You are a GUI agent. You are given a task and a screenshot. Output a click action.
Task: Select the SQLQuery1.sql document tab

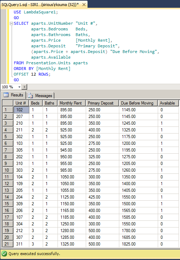point(40,5)
